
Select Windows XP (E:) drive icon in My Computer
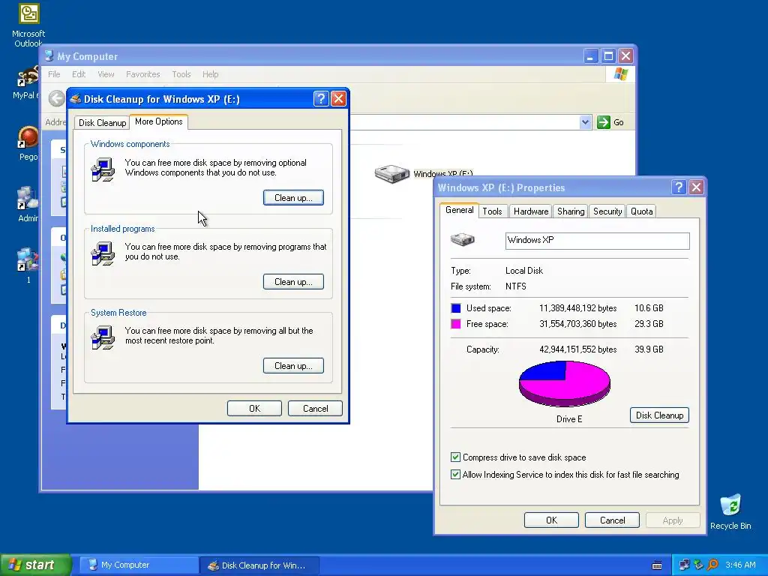pyautogui.click(x=391, y=173)
